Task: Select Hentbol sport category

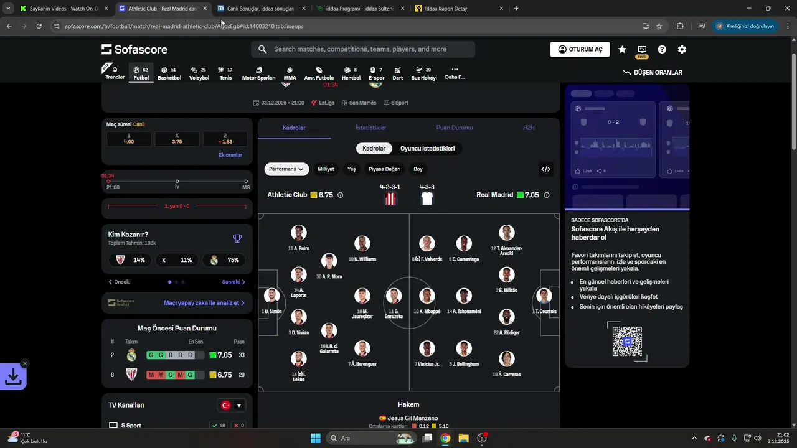Action: [x=351, y=73]
